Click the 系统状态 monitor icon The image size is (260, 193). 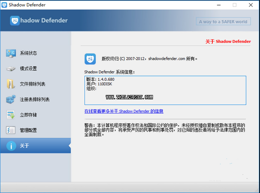[11, 53]
